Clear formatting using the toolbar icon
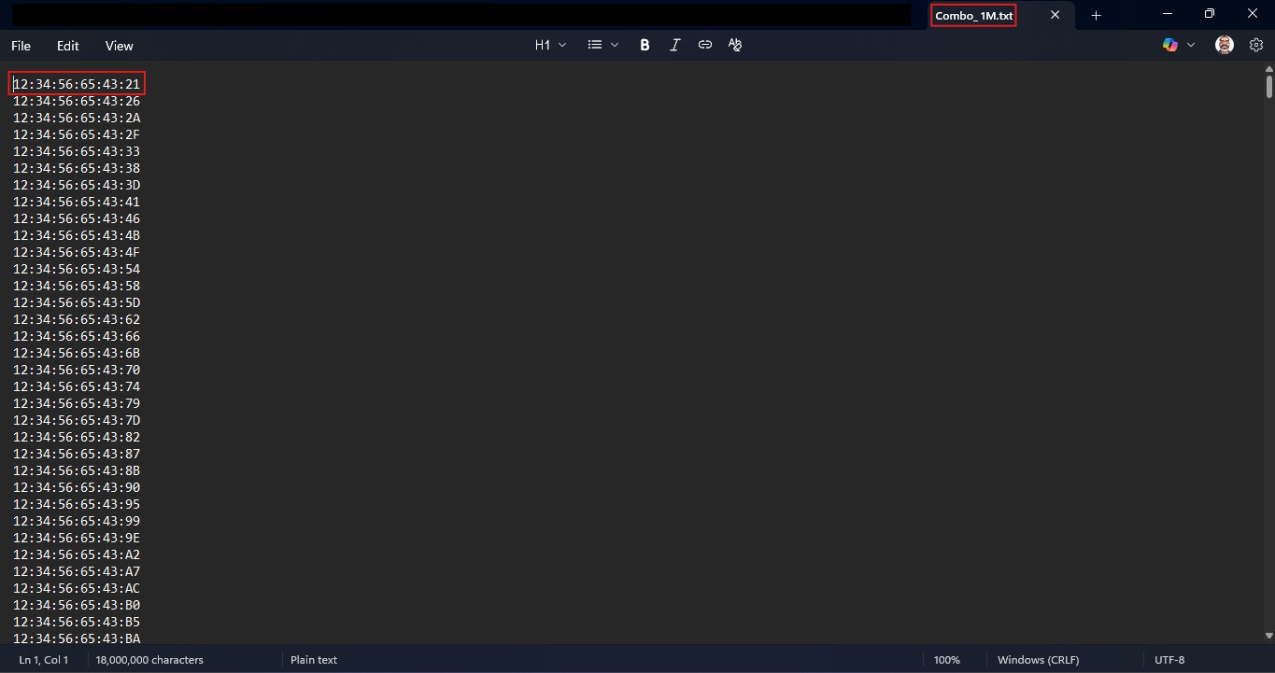1275x673 pixels. point(735,45)
